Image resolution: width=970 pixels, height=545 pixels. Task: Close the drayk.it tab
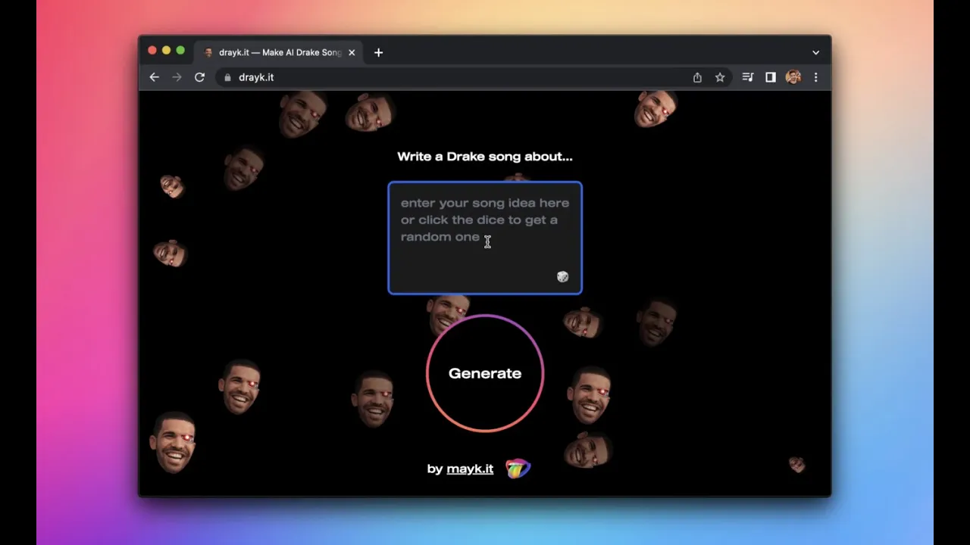tap(352, 52)
